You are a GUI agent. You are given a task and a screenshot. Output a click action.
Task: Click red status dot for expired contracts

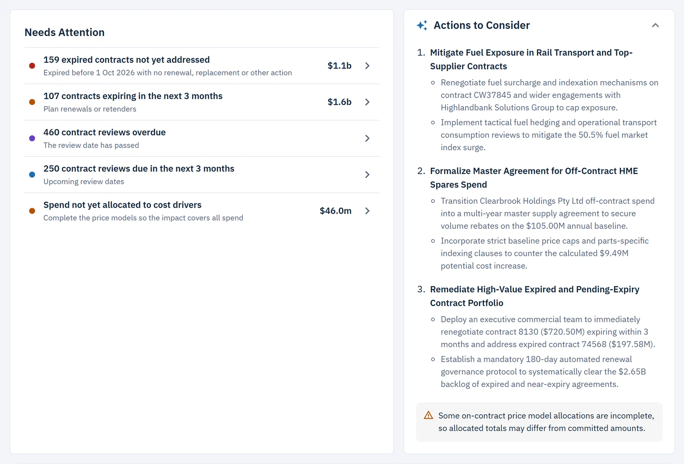(x=32, y=66)
